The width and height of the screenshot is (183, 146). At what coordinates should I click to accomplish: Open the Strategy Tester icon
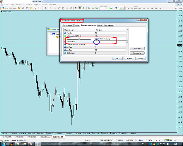coord(39,8)
